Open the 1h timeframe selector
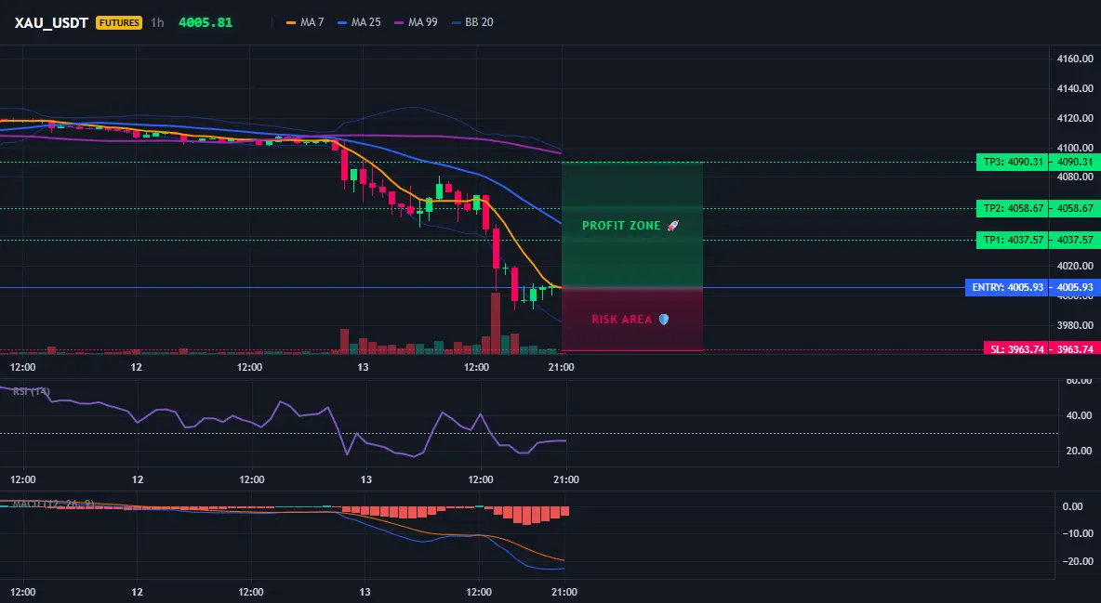1101x603 pixels. click(x=157, y=22)
